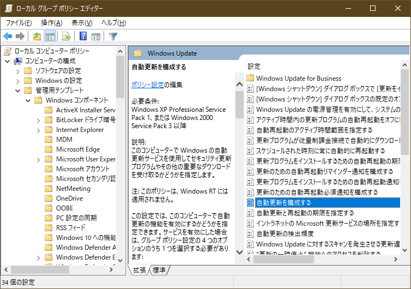
Task: Select the ActiveX Installer Serv tree item
Action: point(86,110)
